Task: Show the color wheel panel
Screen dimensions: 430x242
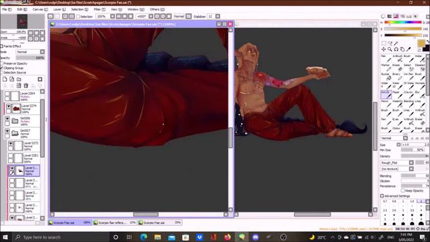Action: pos(383,16)
